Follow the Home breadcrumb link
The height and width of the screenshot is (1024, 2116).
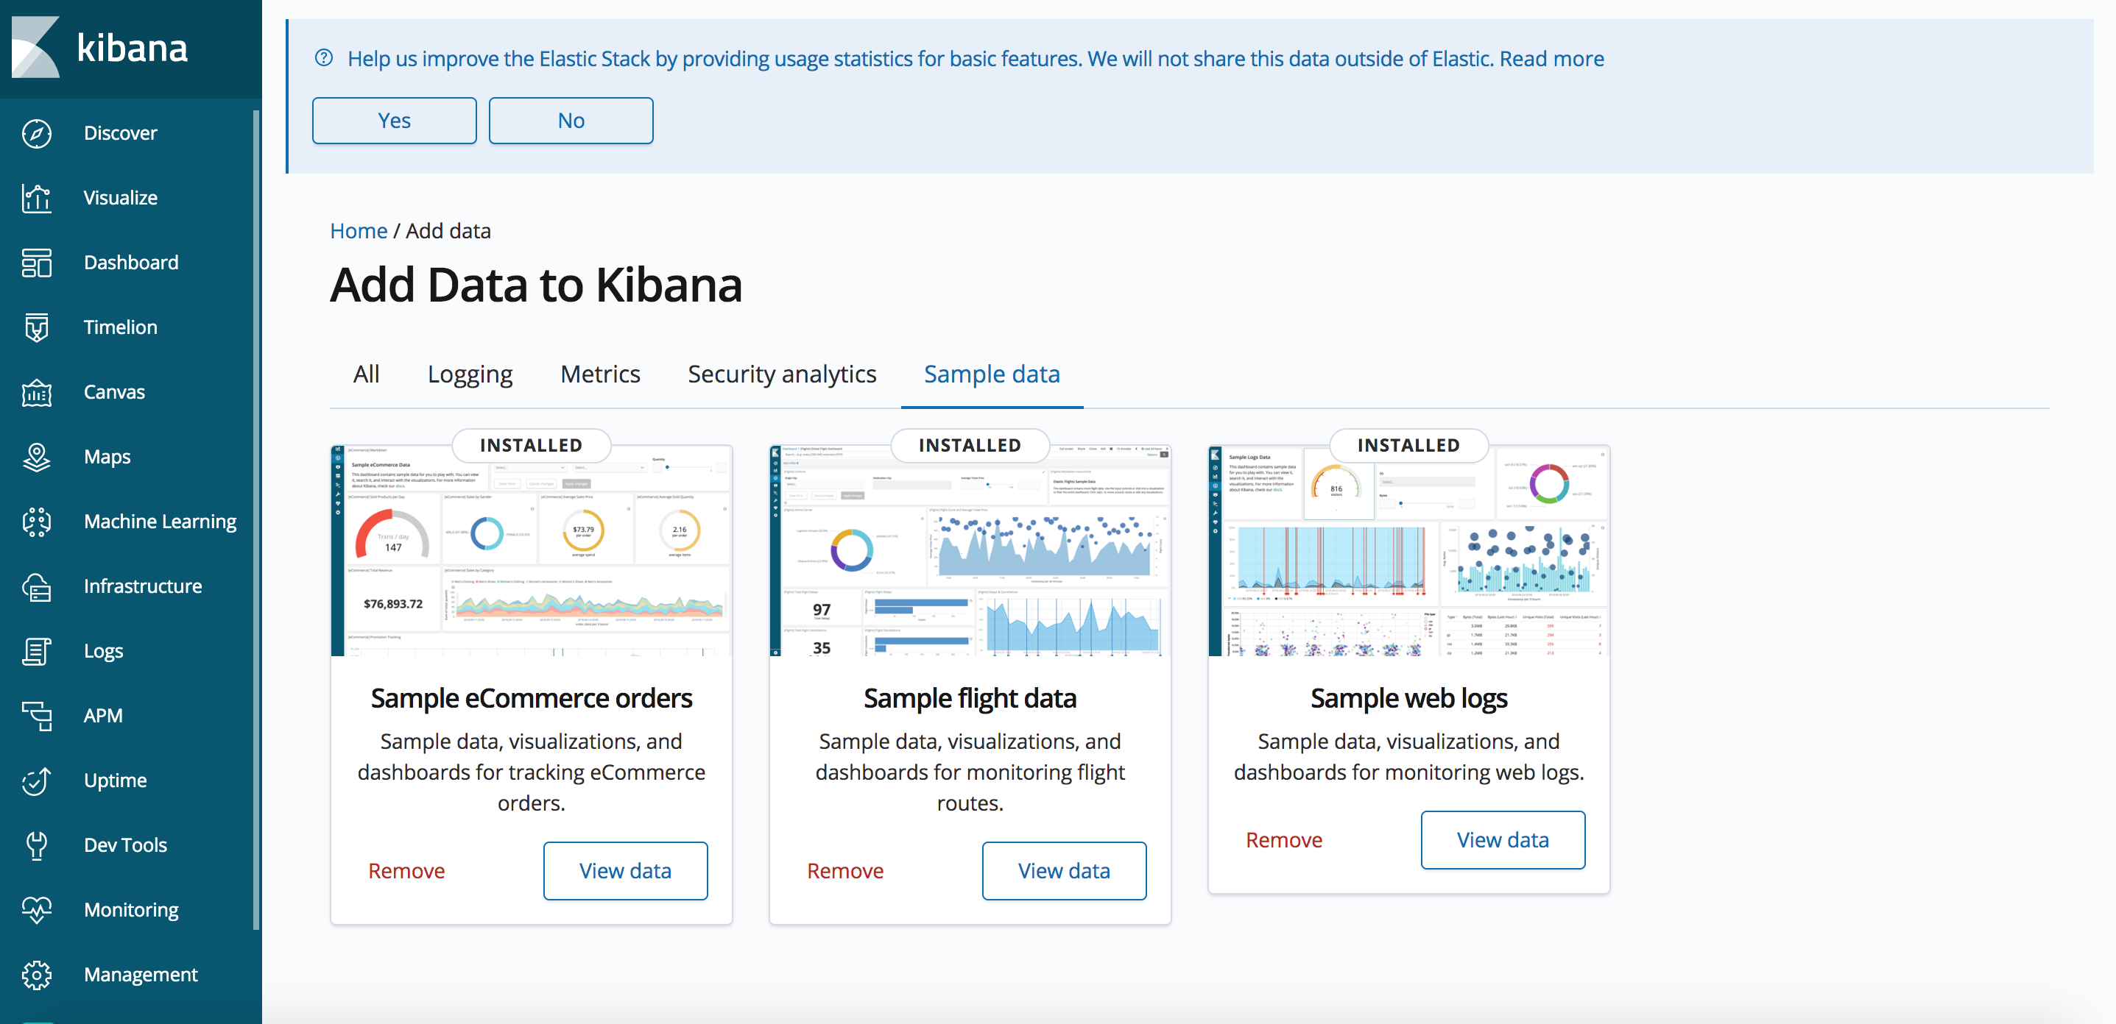click(358, 230)
